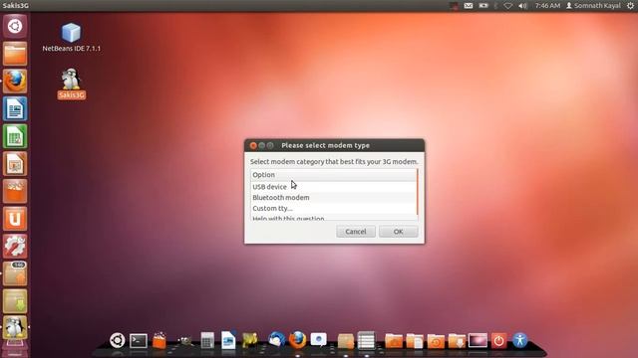The height and width of the screenshot is (358, 638).
Task: Launch Firefox from the left launcher
Action: pos(15,82)
